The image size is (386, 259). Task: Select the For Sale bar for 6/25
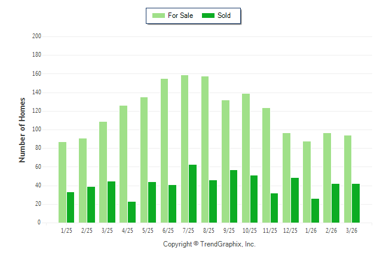tap(164, 150)
